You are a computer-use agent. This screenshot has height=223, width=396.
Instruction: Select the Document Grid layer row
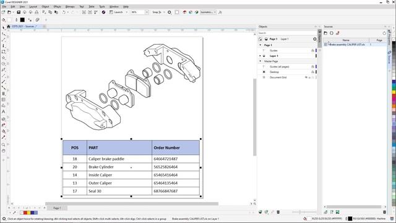(287, 77)
